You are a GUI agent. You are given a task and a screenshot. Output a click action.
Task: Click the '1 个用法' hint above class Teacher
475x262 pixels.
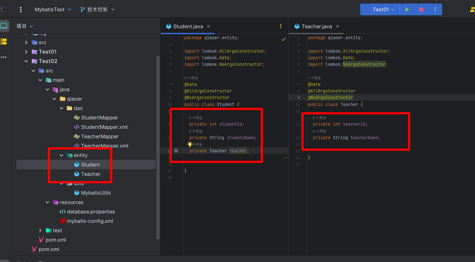click(x=314, y=78)
